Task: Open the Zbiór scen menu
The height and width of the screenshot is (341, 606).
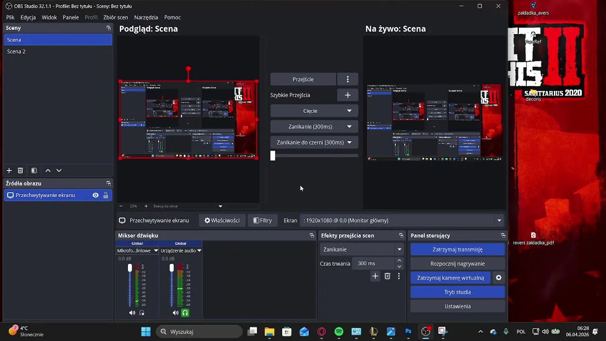Action: tap(116, 18)
